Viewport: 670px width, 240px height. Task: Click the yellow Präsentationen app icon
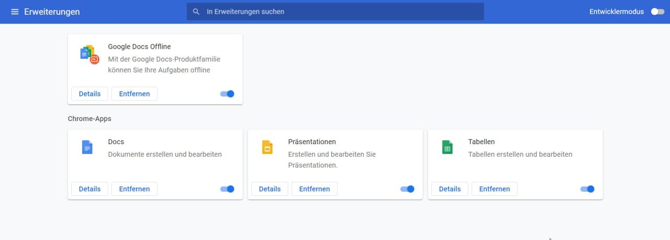(267, 147)
